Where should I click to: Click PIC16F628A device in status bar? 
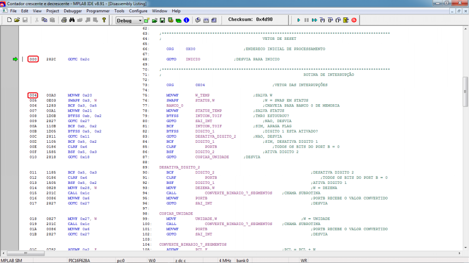coord(79,260)
